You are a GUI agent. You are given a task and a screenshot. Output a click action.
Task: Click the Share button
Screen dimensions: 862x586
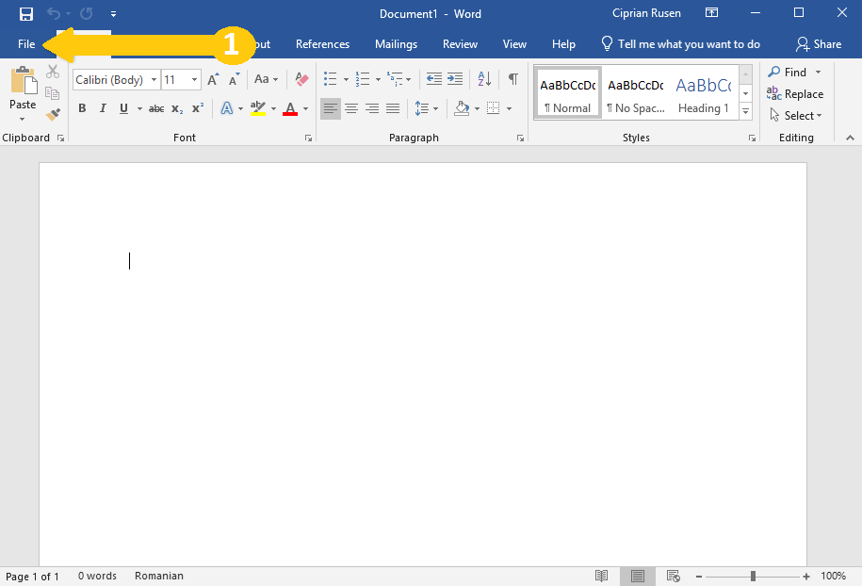pos(819,43)
